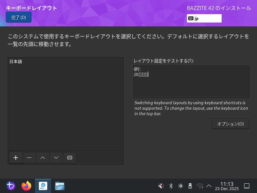Move selected layout up with up arrow

tap(43, 158)
